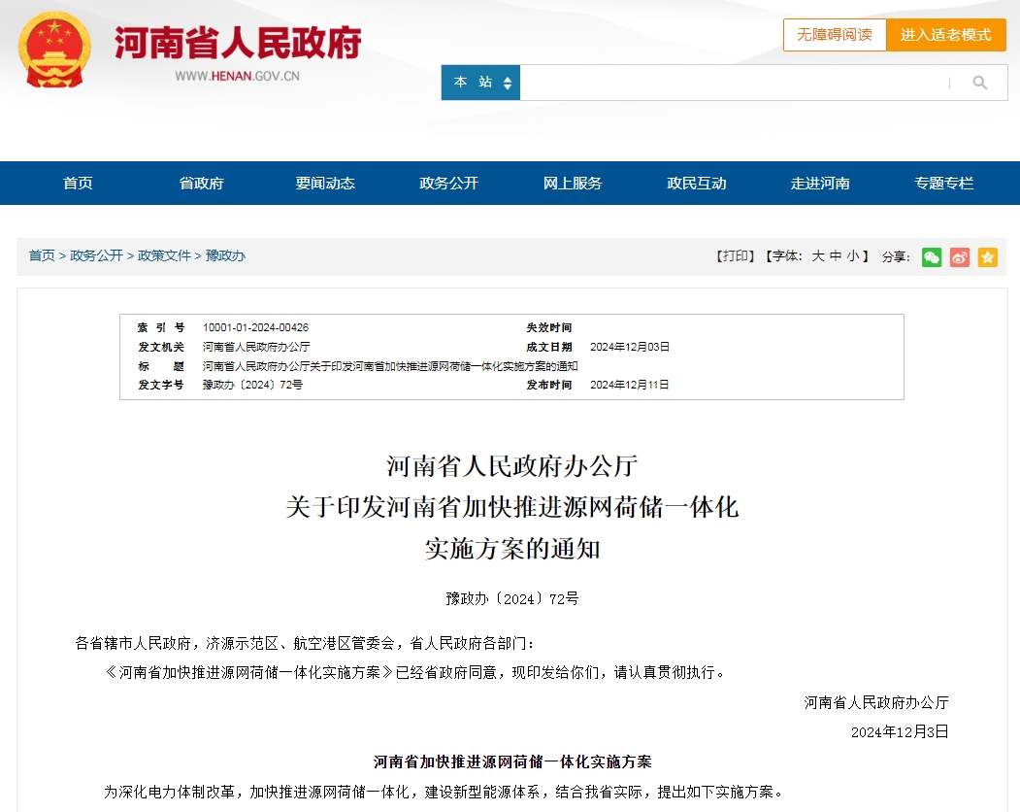Click the search magnifier icon

[979, 83]
